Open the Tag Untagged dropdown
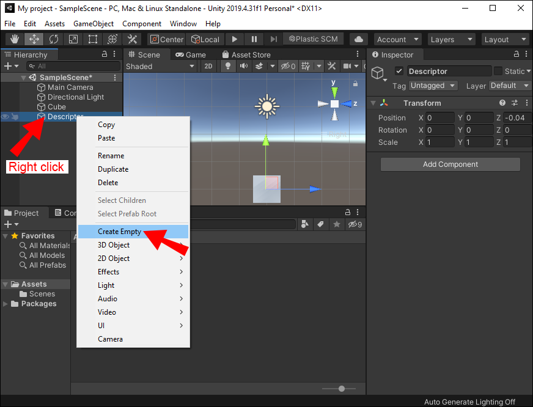The height and width of the screenshot is (407, 533). tap(433, 86)
